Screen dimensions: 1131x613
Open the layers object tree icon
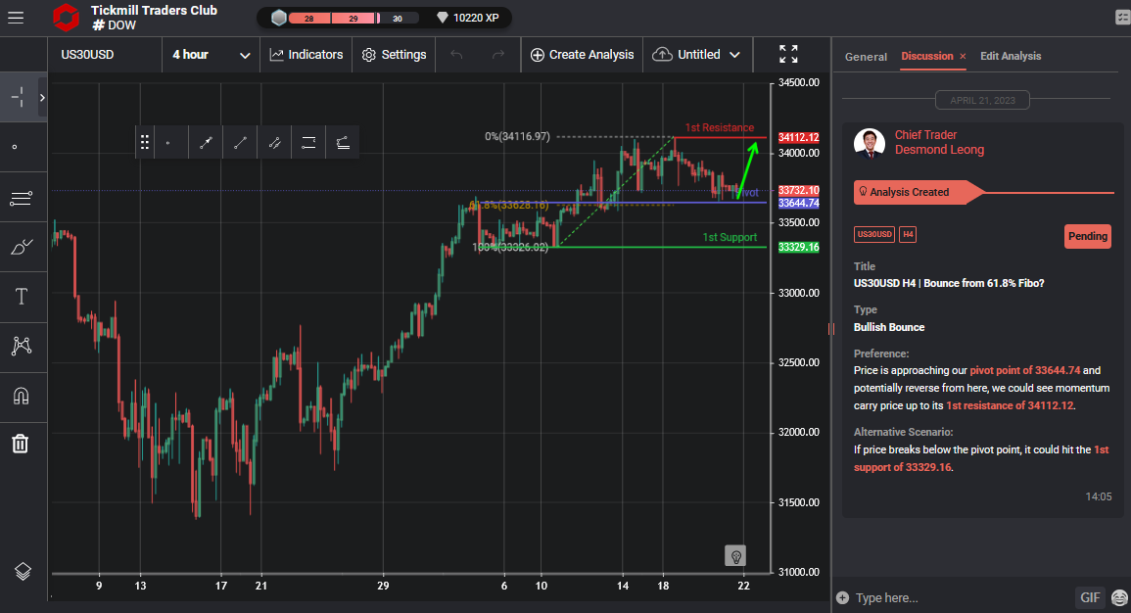[x=23, y=571]
